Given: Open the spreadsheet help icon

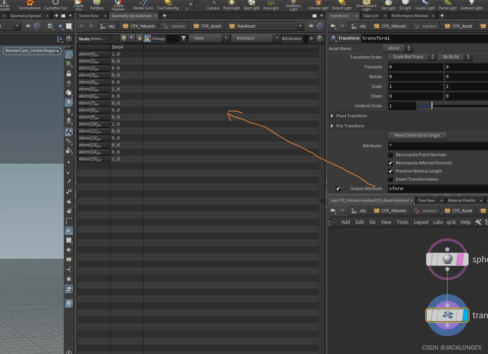Looking at the screenshot, I should 319,38.
